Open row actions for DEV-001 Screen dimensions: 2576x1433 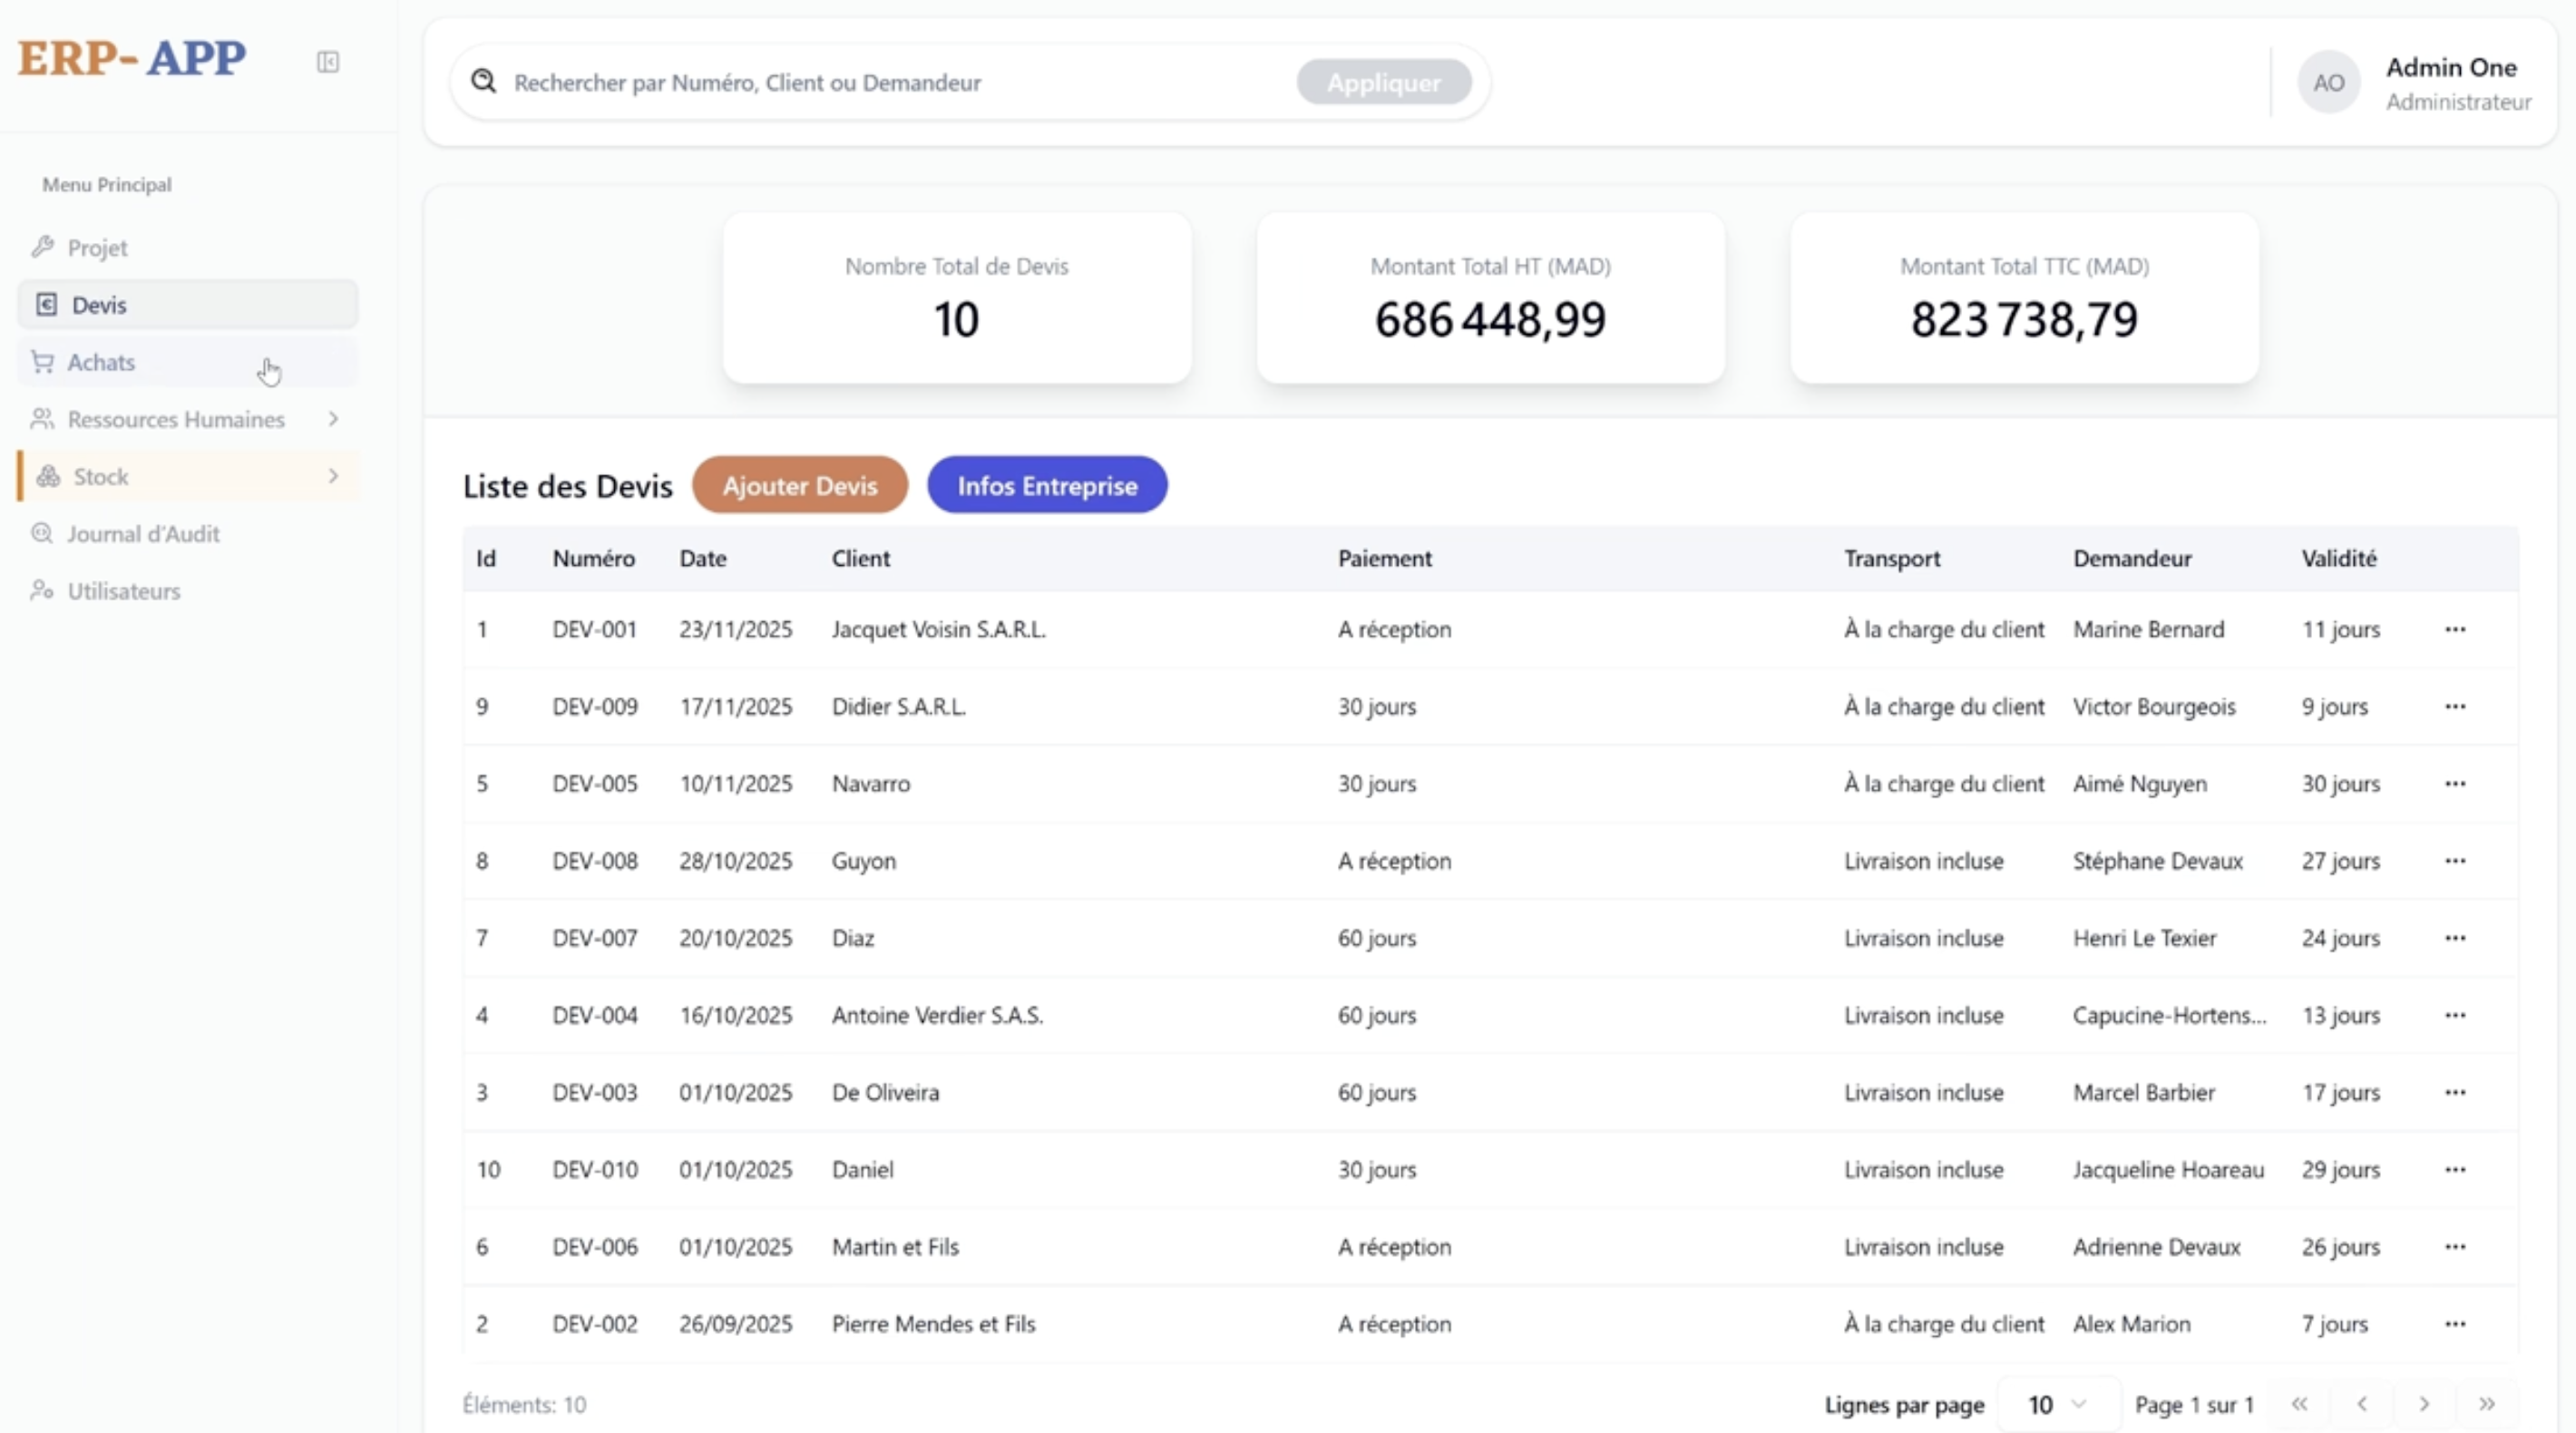click(2455, 629)
